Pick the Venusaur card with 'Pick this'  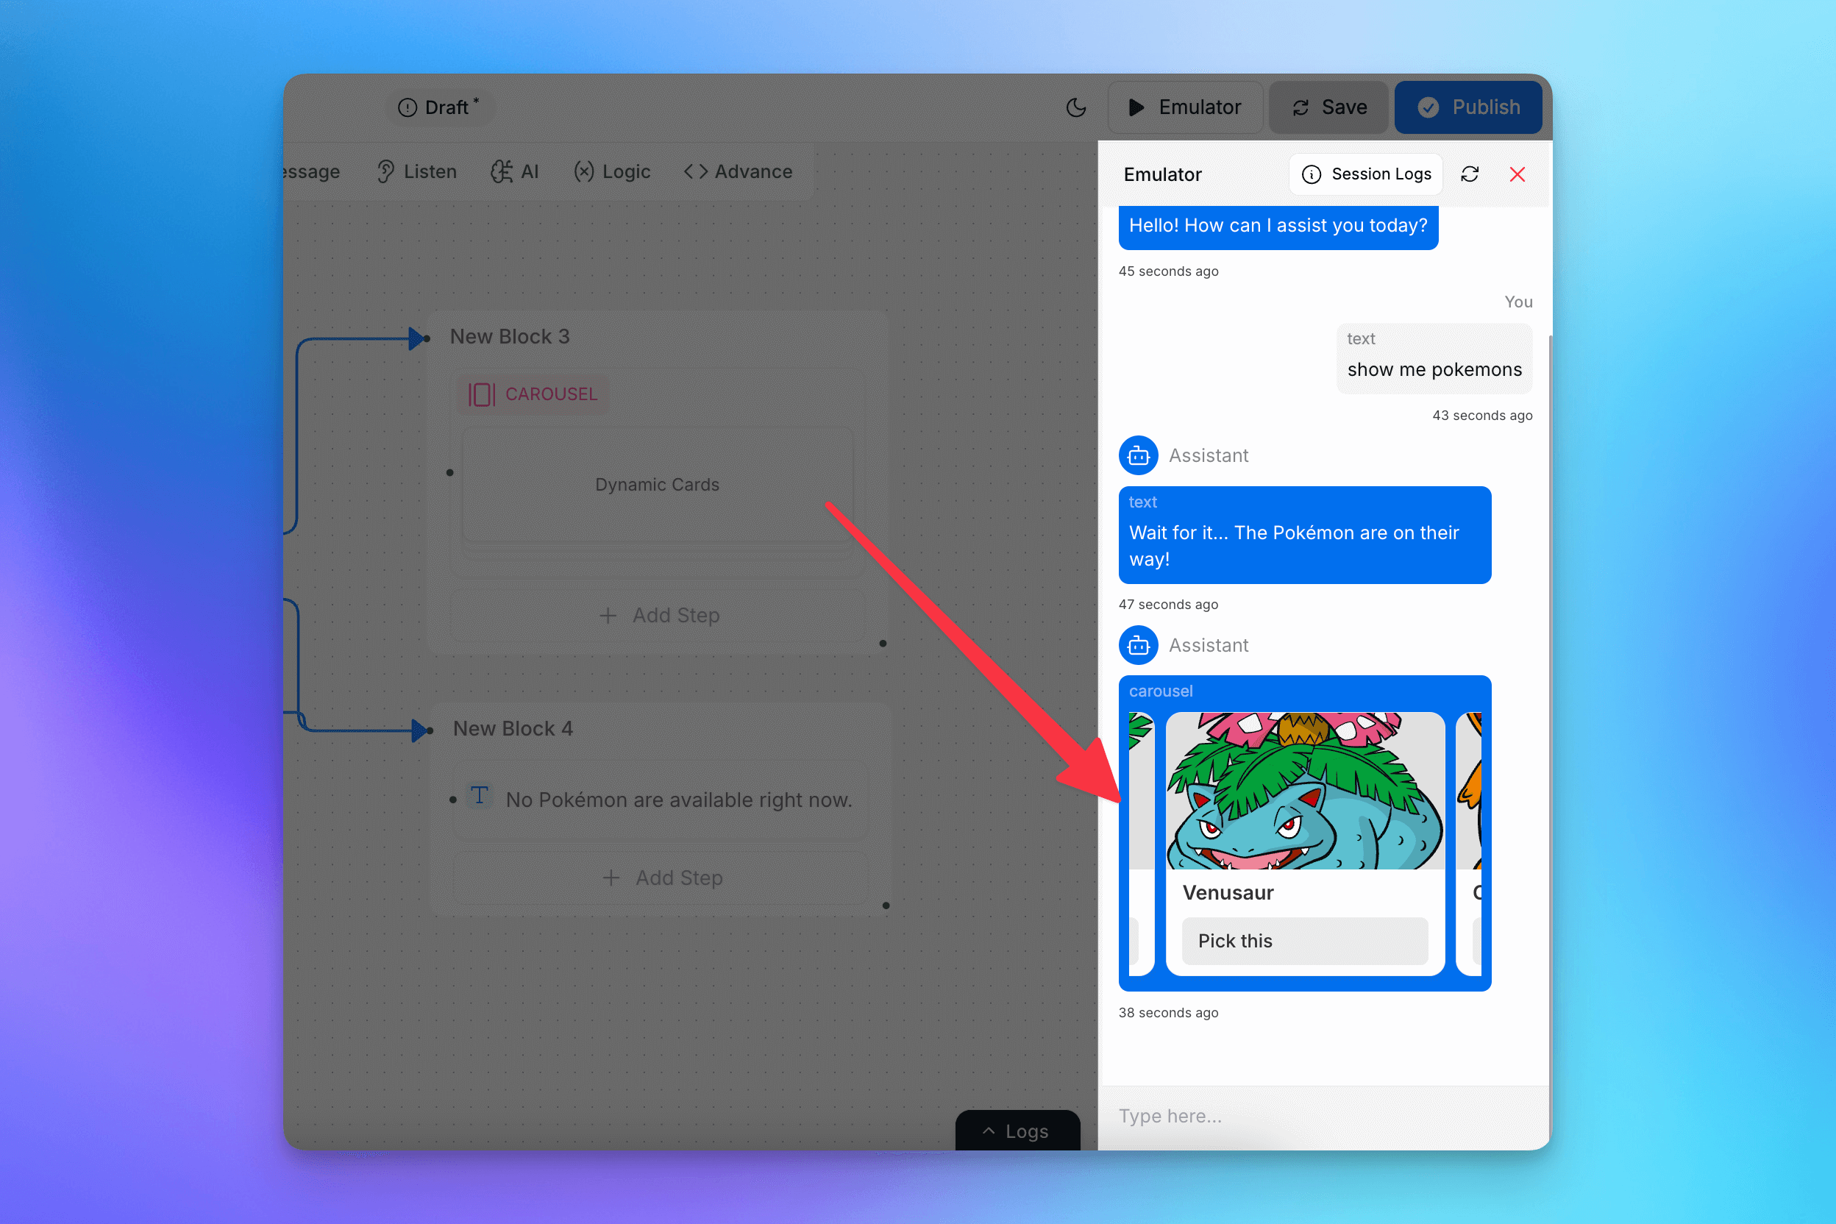tap(1304, 941)
